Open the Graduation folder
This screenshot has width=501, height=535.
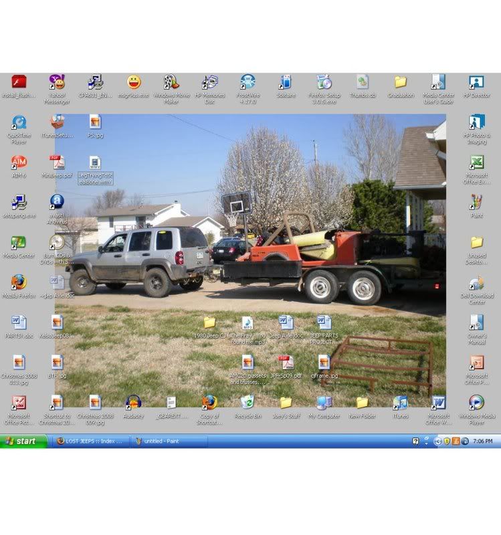400,82
